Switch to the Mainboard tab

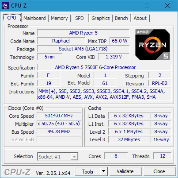pyautogui.click(x=34, y=18)
